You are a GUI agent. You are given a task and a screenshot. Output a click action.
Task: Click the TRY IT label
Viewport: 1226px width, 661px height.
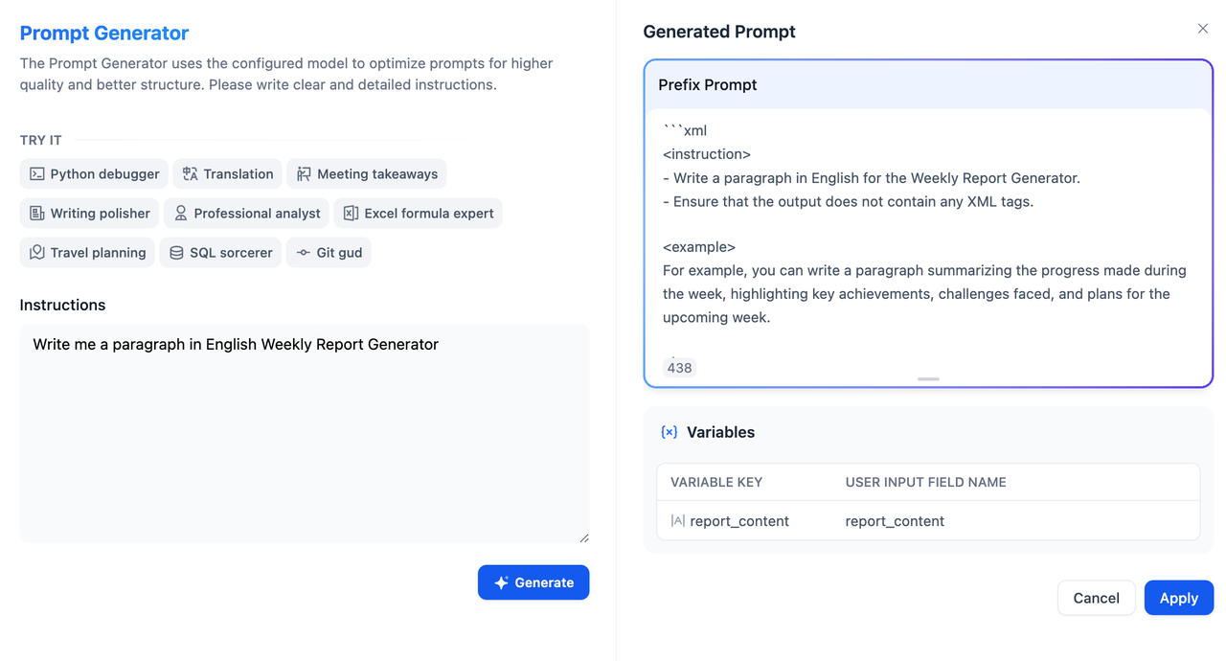[41, 140]
